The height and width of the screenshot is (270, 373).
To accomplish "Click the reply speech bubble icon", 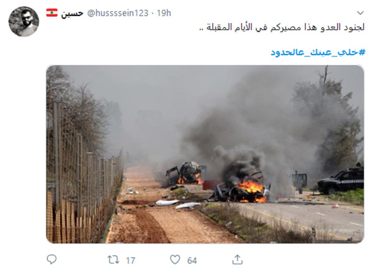I will (52, 259).
